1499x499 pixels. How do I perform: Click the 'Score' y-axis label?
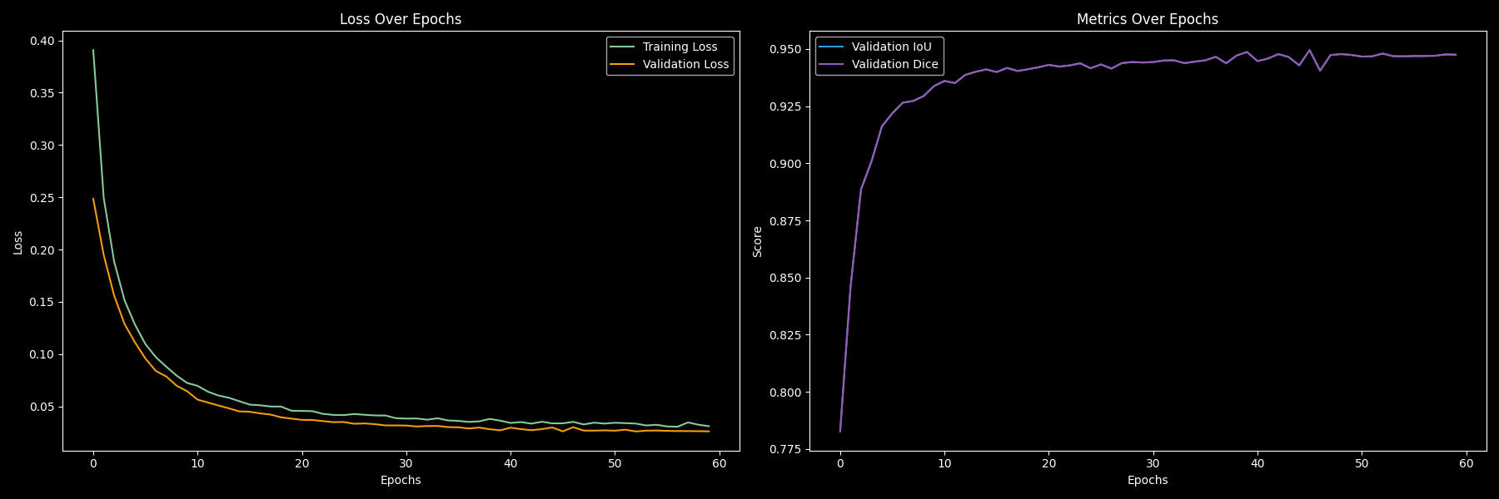pyautogui.click(x=758, y=242)
